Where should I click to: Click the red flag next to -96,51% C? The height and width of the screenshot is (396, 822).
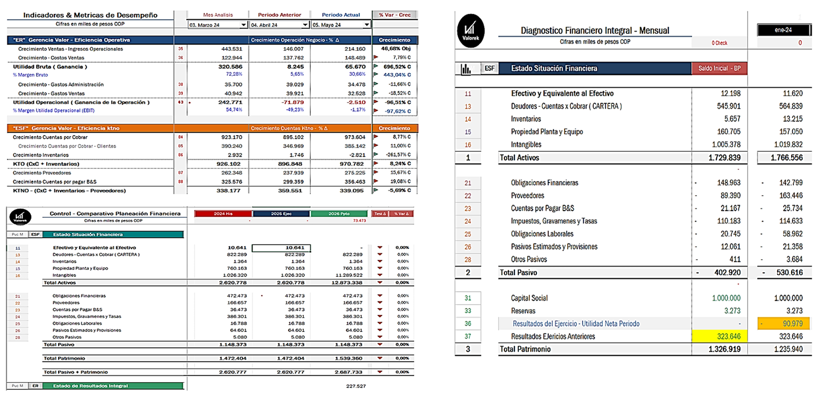click(376, 102)
